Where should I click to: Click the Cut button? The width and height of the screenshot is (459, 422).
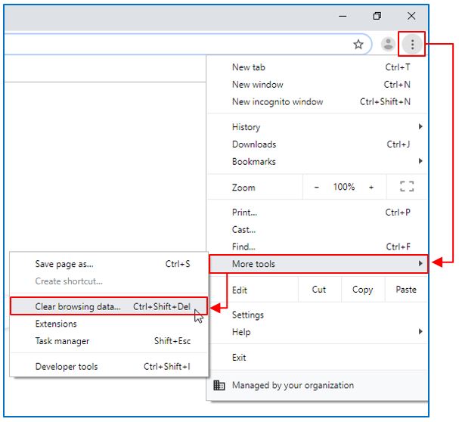[x=319, y=290]
